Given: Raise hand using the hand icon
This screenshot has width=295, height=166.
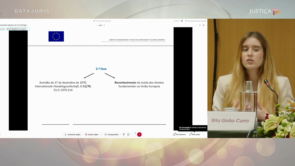Looking at the screenshot, I should pyautogui.click(x=124, y=135).
